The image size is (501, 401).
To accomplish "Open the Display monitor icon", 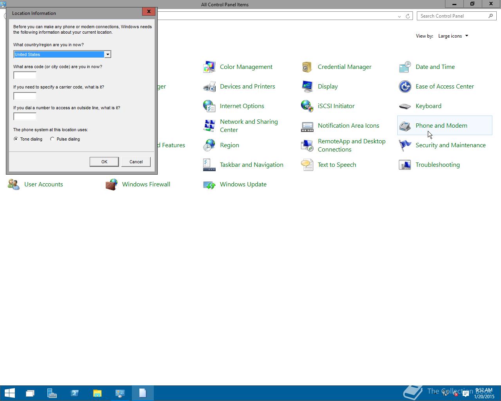I will [307, 87].
